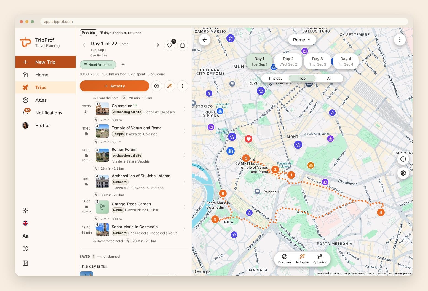Viewport: 428px width, 291px height.
Task: Go to next day chevron
Action: point(157,45)
